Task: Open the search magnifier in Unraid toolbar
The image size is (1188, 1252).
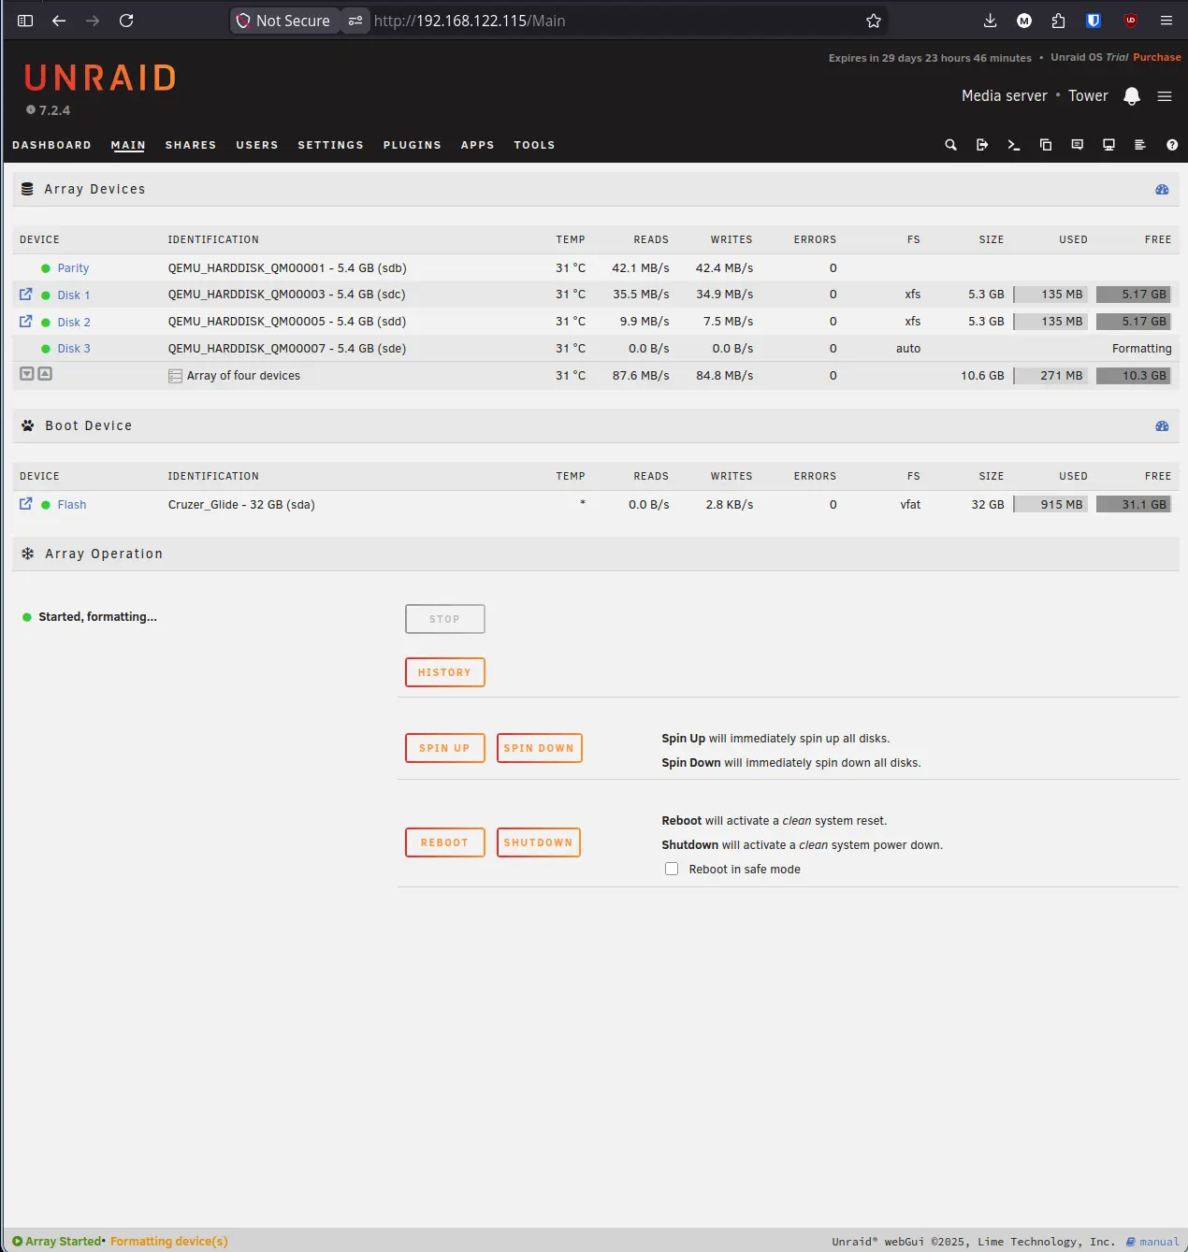Action: point(950,145)
